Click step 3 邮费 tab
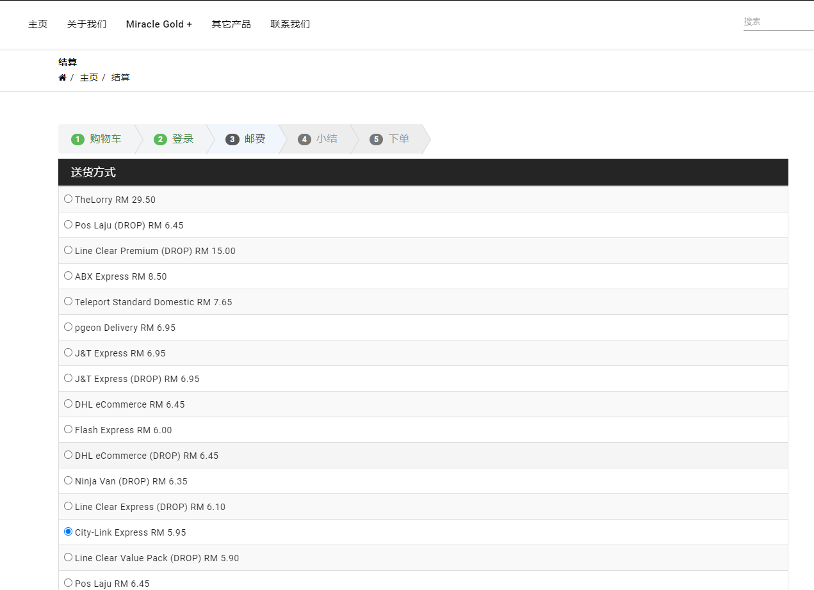The image size is (814, 590). pyautogui.click(x=245, y=139)
